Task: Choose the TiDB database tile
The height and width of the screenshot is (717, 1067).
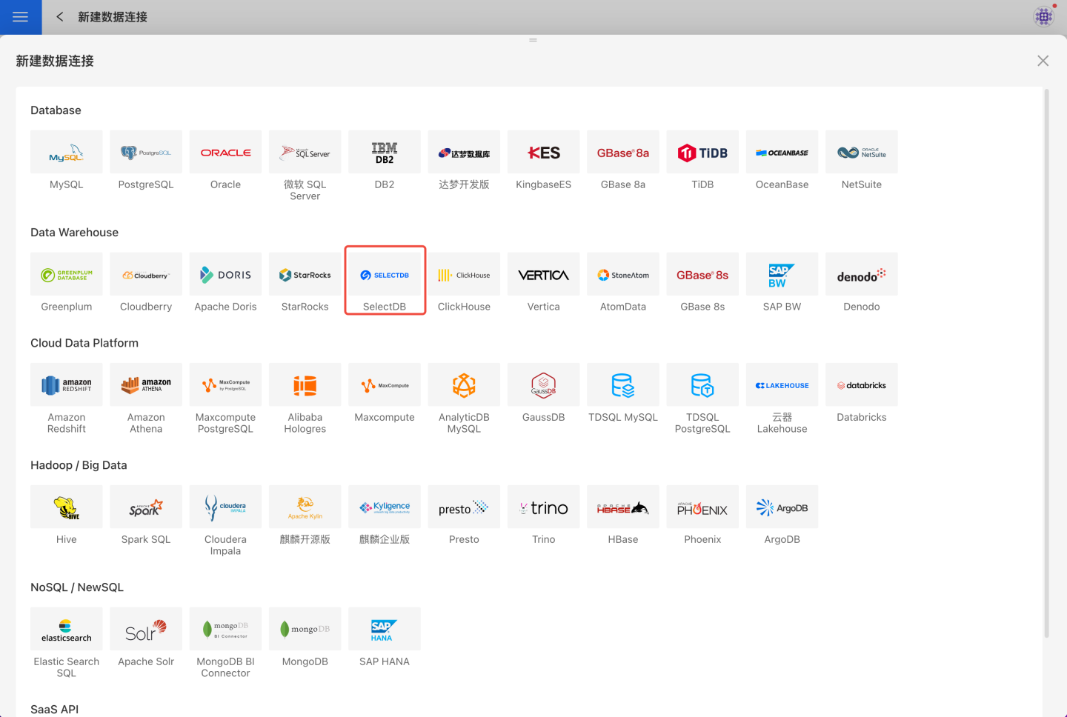Action: pyautogui.click(x=702, y=153)
